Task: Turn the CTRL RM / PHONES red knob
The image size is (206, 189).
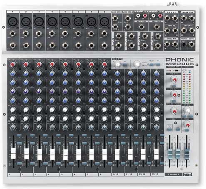Action: point(174,111)
